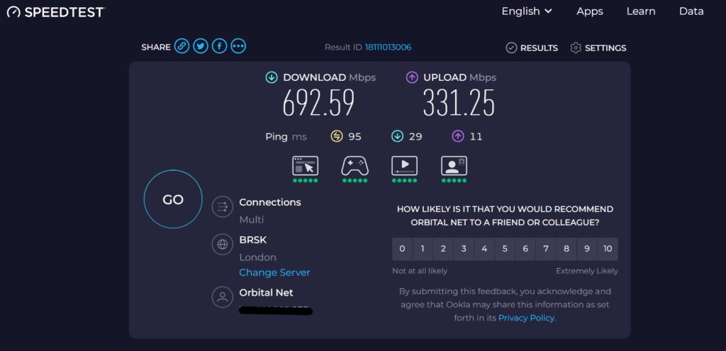The image size is (726, 351).
Task: Click the BRSK server globe icon
Action: coord(222,244)
